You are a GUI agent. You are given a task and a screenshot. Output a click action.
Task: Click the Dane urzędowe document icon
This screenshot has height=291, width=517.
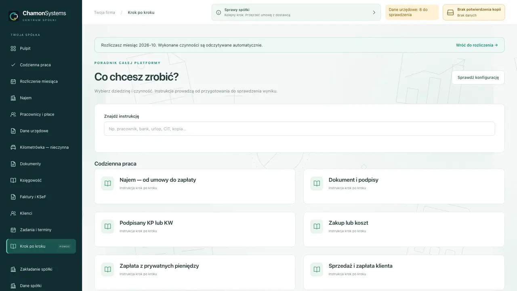point(13,131)
